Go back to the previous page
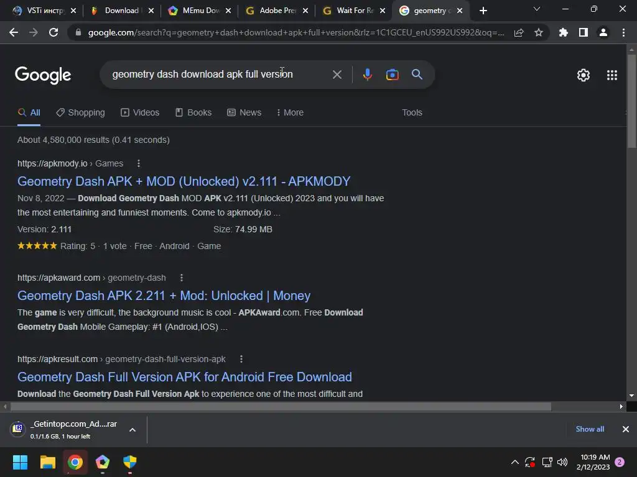The image size is (637, 477). pos(14,32)
